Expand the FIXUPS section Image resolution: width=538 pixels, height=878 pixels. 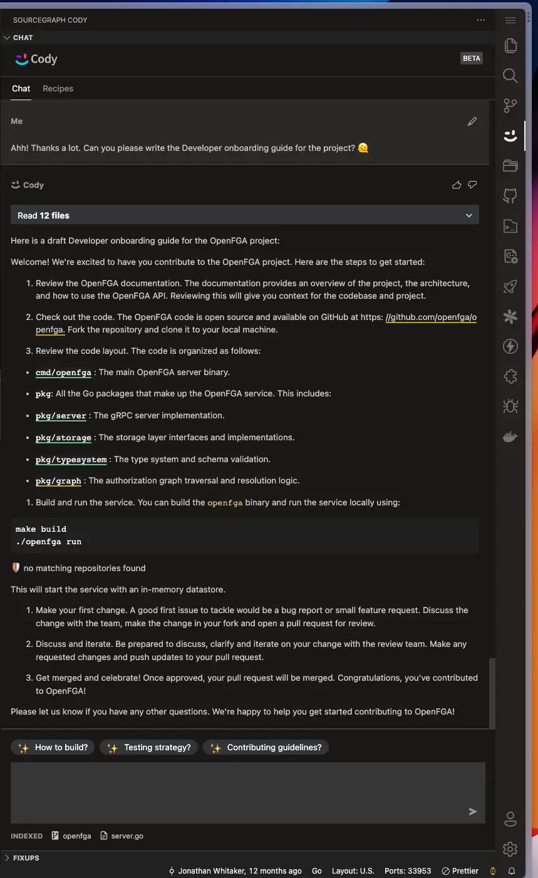pyautogui.click(x=22, y=858)
